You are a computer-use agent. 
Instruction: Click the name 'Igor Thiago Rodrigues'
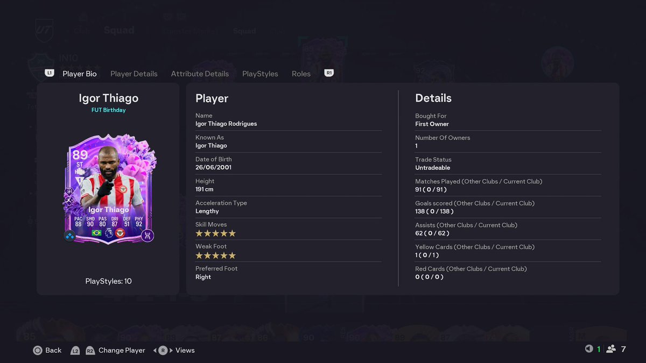point(226,124)
